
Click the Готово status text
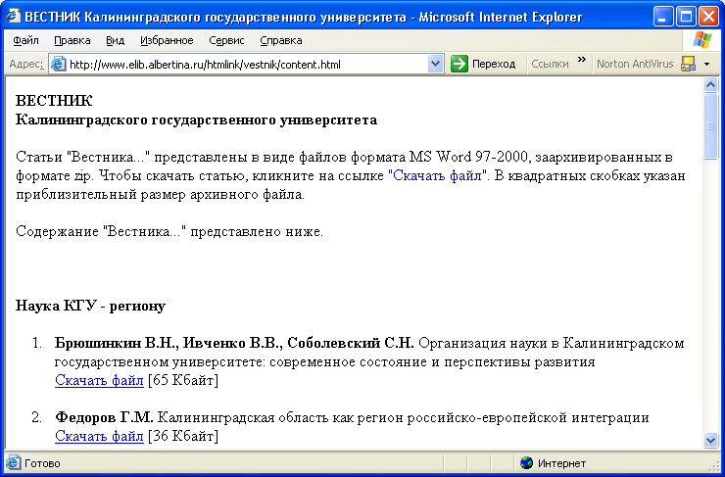click(42, 463)
